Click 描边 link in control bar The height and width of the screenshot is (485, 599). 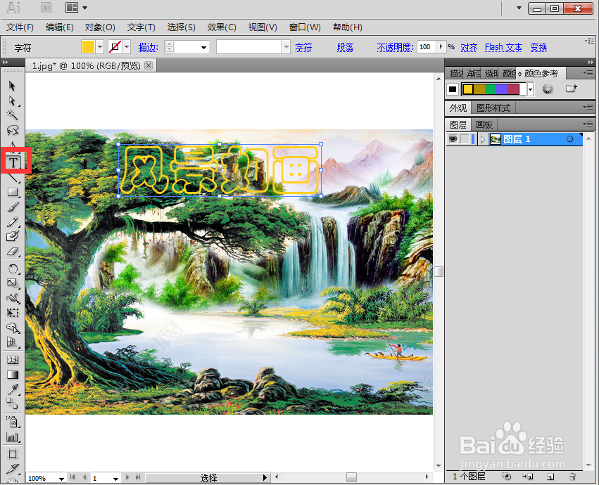click(x=149, y=48)
